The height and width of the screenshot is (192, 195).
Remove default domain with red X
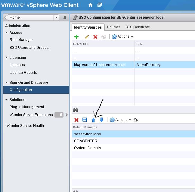[x=76, y=120]
